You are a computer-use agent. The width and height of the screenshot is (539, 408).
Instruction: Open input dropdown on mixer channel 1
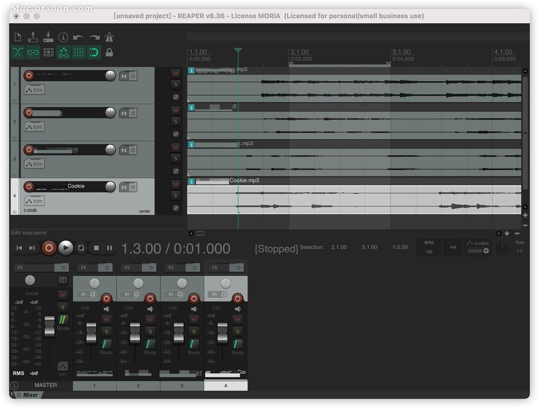(x=86, y=294)
